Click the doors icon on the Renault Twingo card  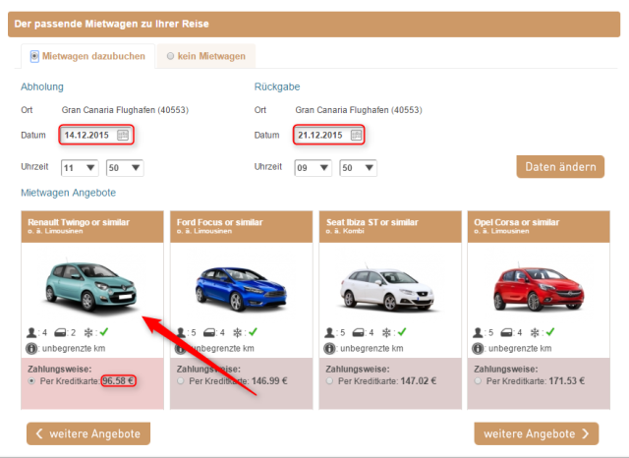60,332
